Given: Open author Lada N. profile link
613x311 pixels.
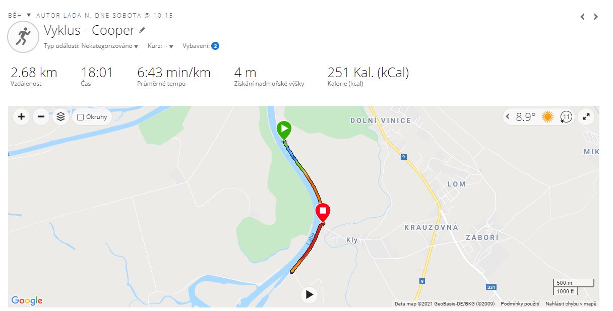Looking at the screenshot, I should (77, 16).
